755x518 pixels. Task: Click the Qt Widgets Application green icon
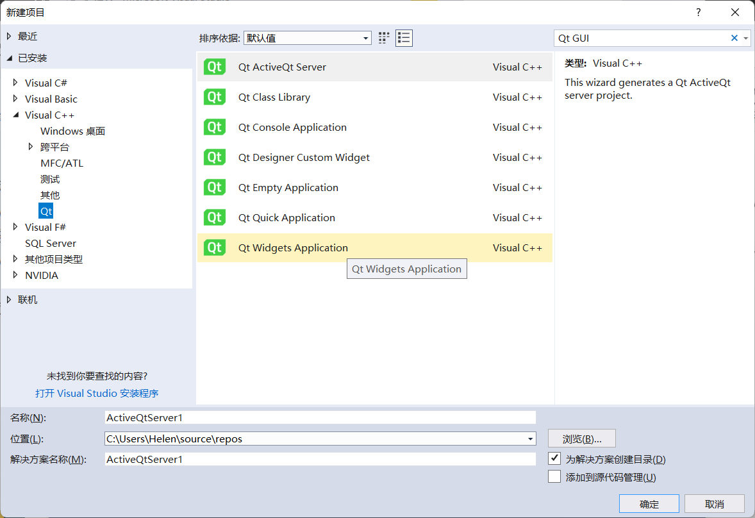coord(214,247)
